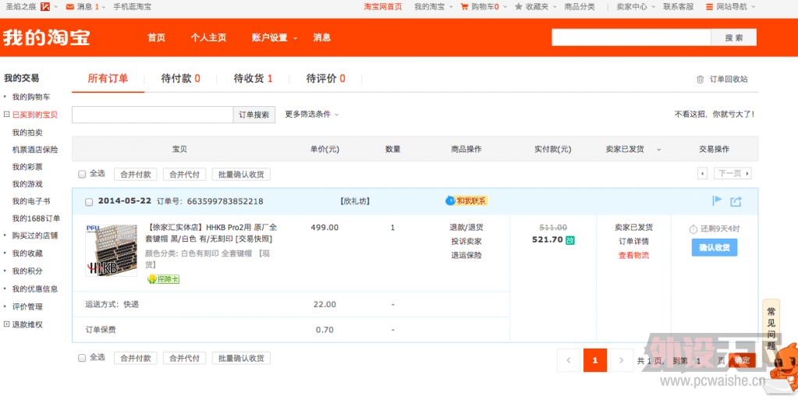
Task: Click the user level badge next to username
Action: [x=45, y=7]
